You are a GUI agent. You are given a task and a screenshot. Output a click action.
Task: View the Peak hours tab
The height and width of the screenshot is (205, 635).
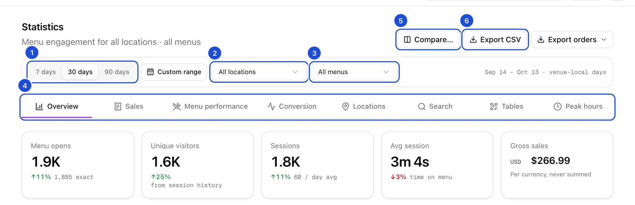tap(578, 107)
